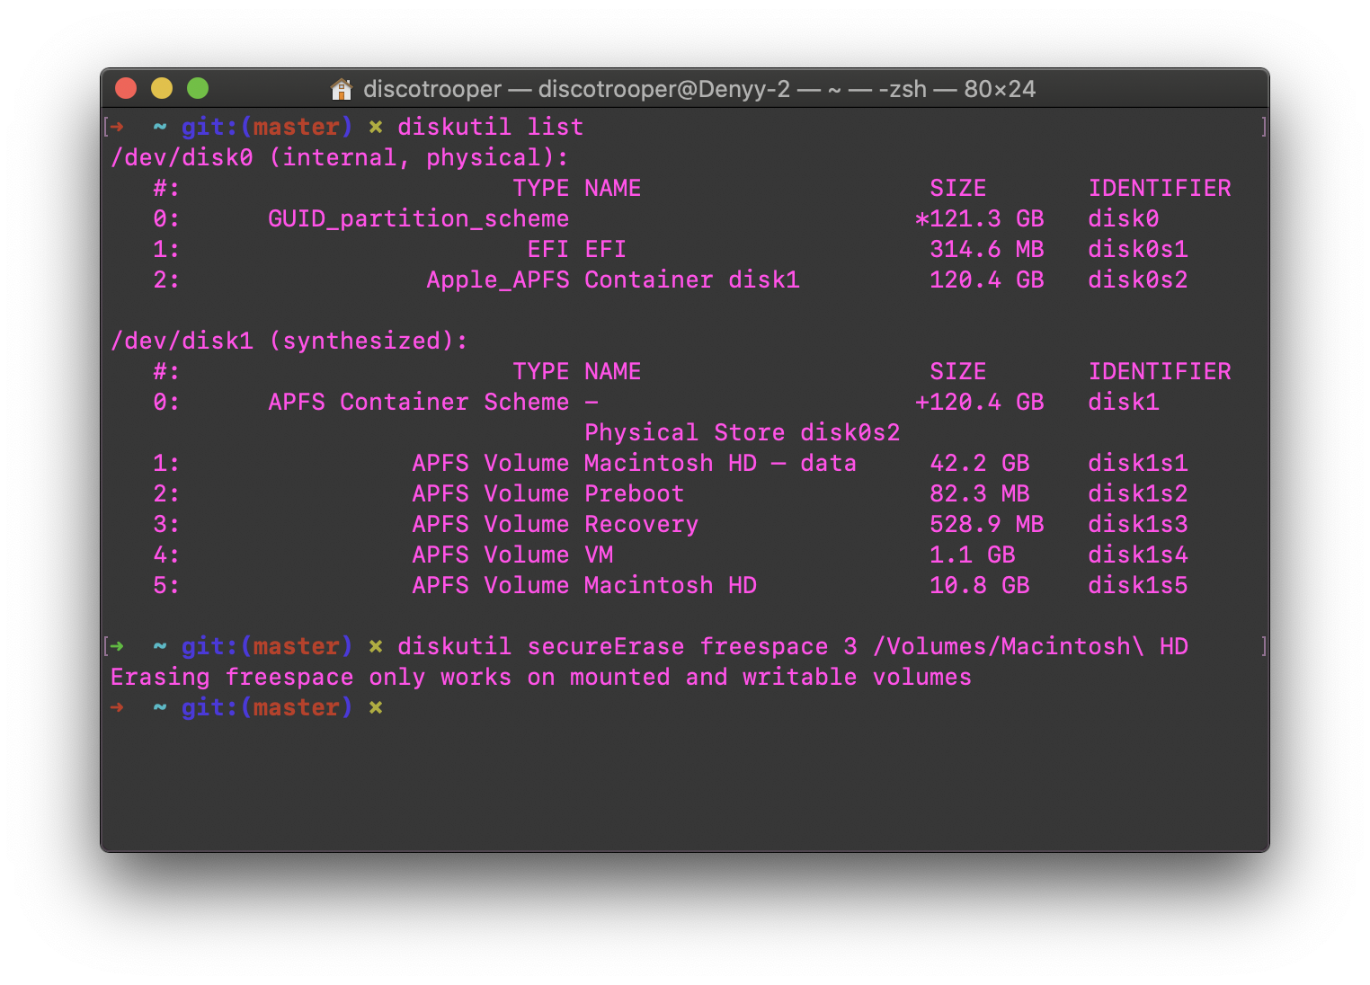Click the 10.8 GB size value of Macintosh HD
The width and height of the screenshot is (1370, 985).
[x=979, y=585]
